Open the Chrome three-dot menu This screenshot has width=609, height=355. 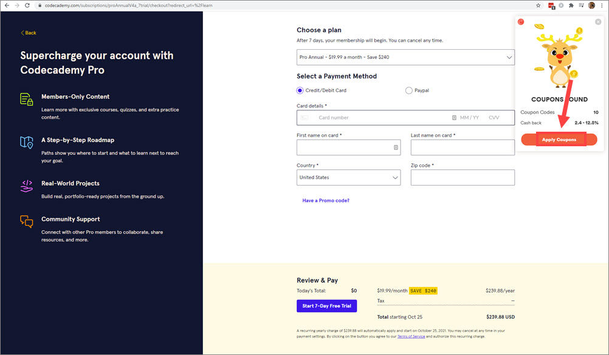click(x=602, y=5)
